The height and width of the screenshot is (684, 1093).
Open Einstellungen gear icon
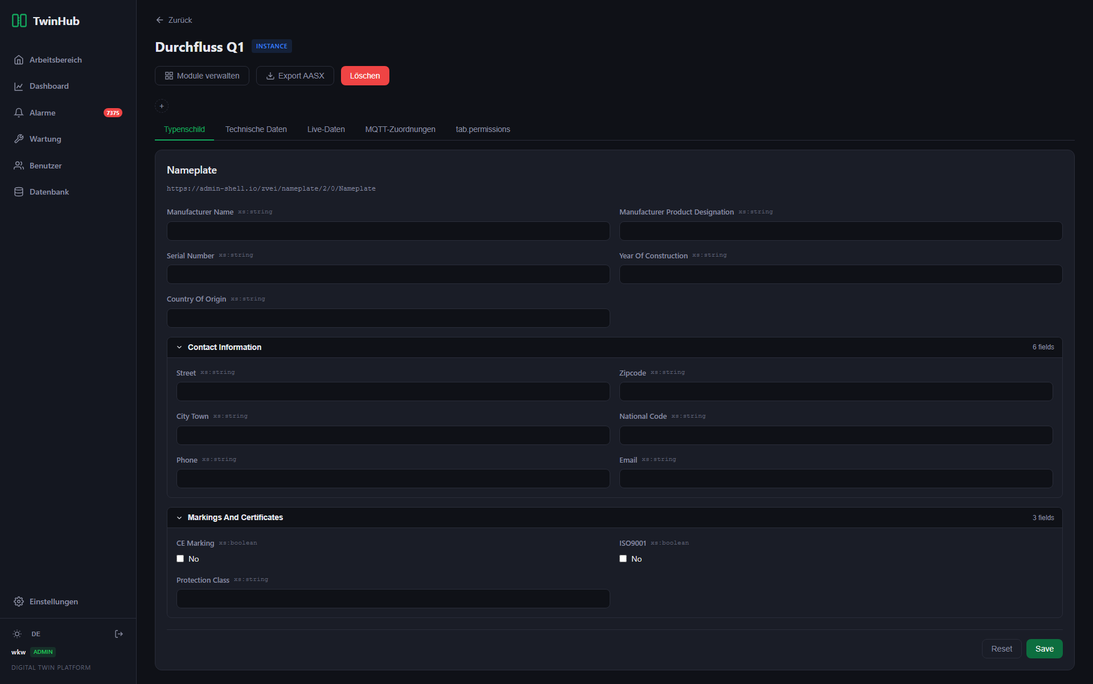tap(19, 601)
